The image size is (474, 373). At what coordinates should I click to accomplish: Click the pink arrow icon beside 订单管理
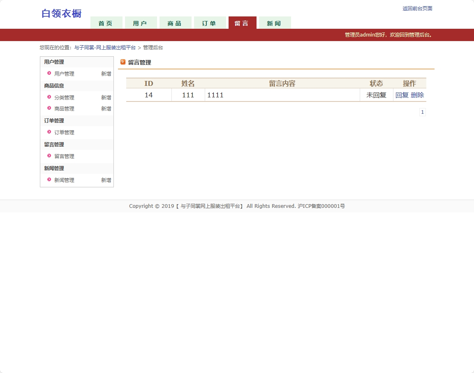49,132
